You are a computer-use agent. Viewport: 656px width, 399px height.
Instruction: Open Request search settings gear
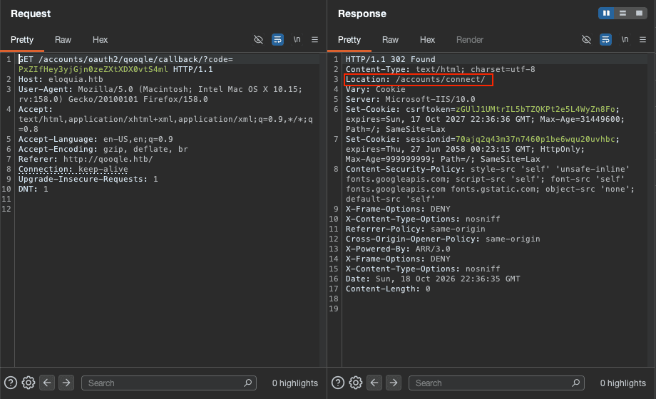tap(29, 383)
